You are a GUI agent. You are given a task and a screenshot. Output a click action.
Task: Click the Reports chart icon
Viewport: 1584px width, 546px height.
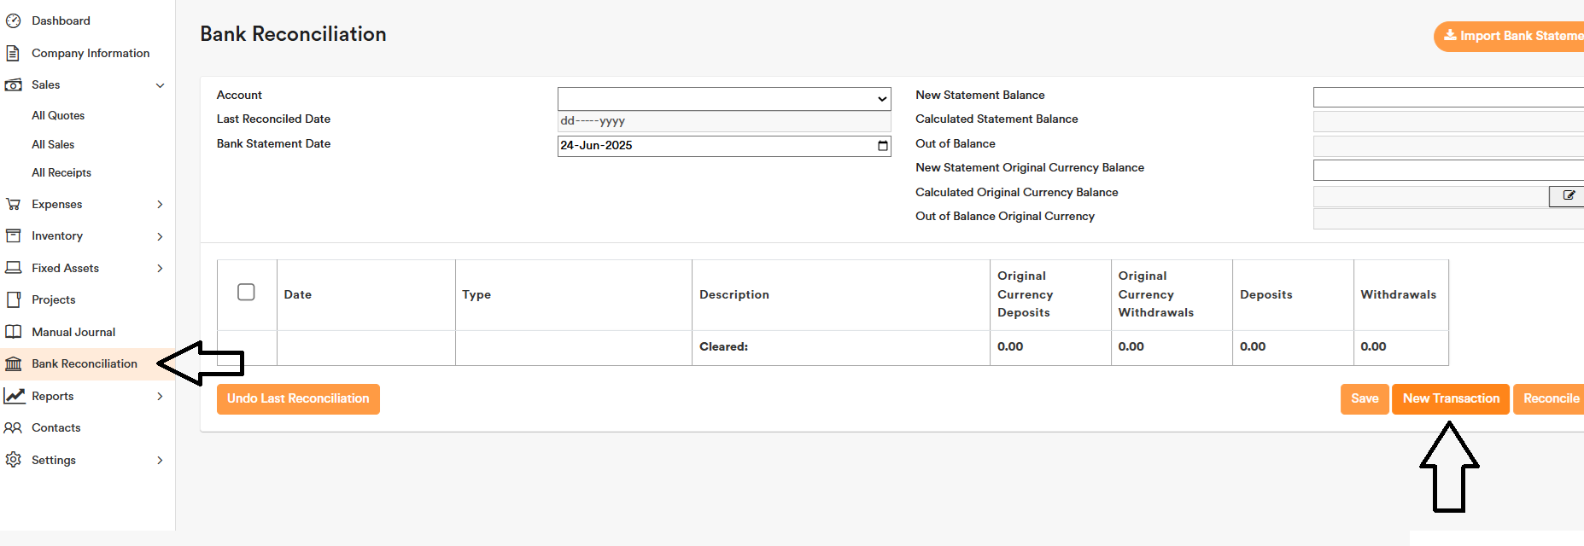pos(14,396)
